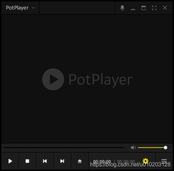Toggle fullscreen mode in the title bar
Screen dimensions: 174x171
point(154,8)
